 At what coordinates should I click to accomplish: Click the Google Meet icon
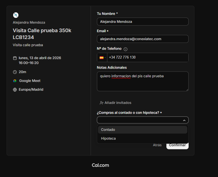point(15,81)
